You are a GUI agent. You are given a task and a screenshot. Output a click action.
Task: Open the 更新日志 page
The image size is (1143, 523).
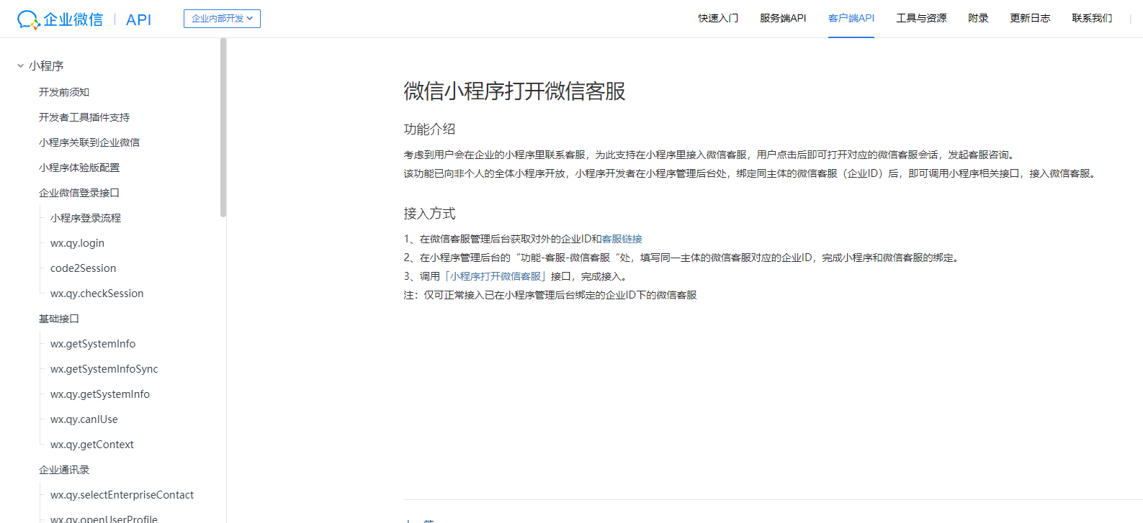pos(1030,18)
